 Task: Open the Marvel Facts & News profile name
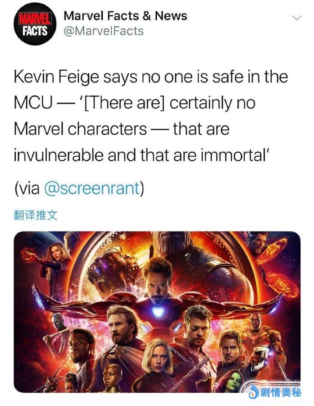(x=125, y=16)
